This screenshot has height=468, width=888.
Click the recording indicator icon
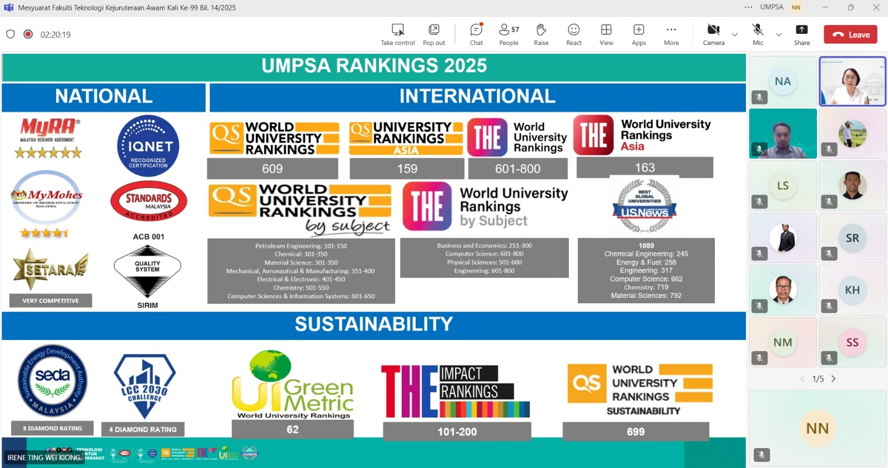tap(28, 34)
